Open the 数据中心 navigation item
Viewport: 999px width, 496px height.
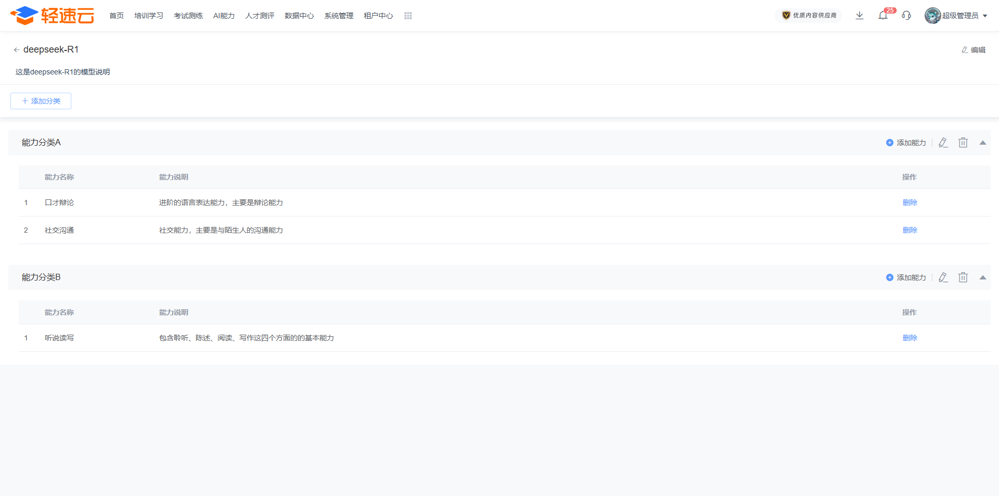point(299,16)
